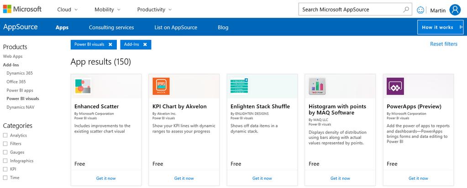Select Power BI apps in sidebar
Viewport: 467px width, 188px height.
coord(20,90)
